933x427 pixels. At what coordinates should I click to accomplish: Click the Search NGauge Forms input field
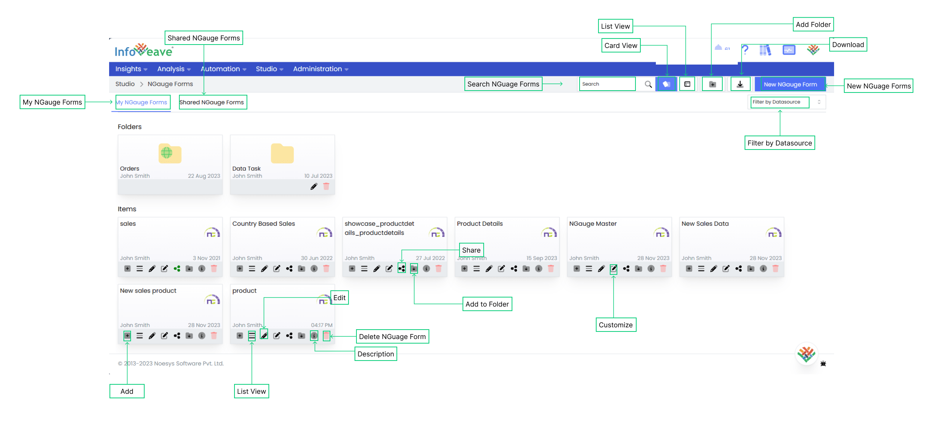[609, 84]
